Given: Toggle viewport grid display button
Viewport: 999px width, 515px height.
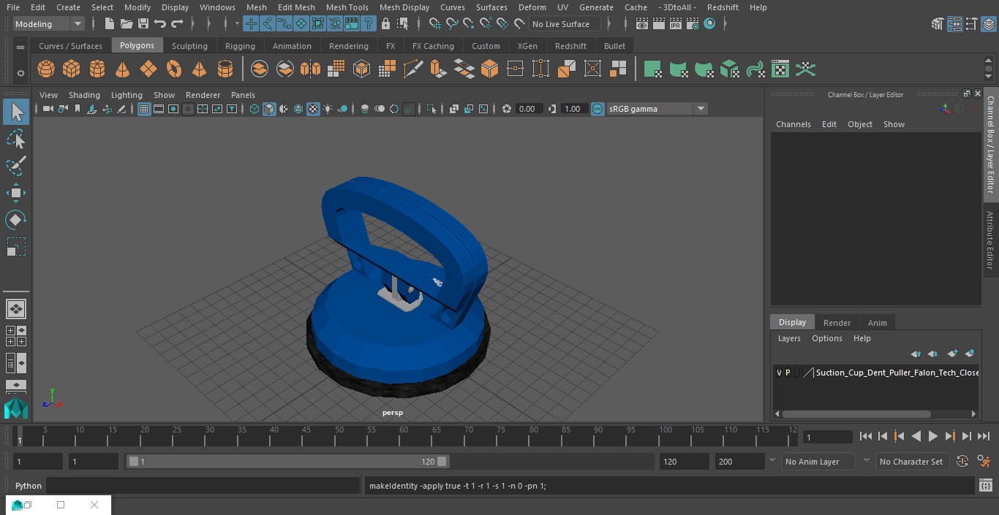Looking at the screenshot, I should (144, 109).
